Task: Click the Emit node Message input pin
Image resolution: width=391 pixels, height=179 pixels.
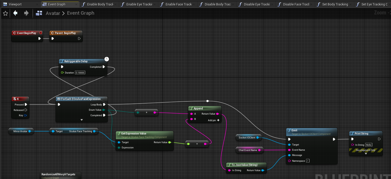Action: click(290, 155)
